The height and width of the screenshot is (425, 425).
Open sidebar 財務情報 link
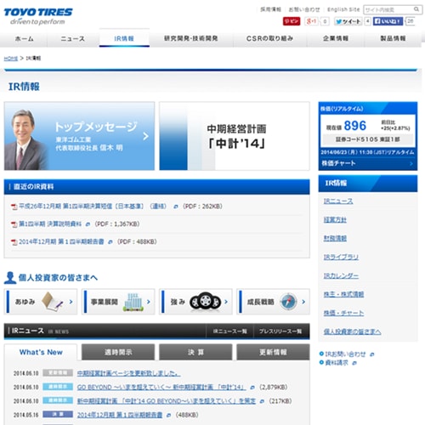335,239
